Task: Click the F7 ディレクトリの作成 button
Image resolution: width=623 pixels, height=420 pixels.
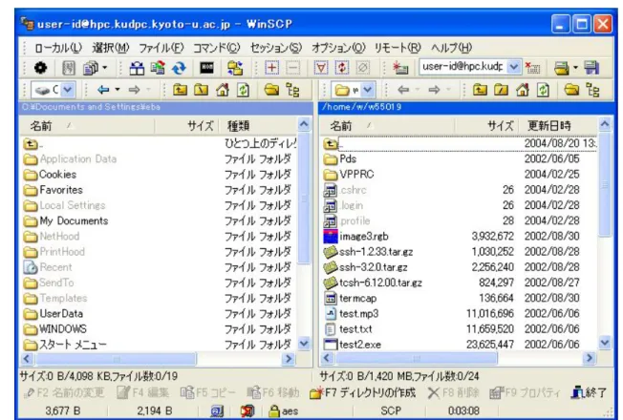Action: [362, 393]
